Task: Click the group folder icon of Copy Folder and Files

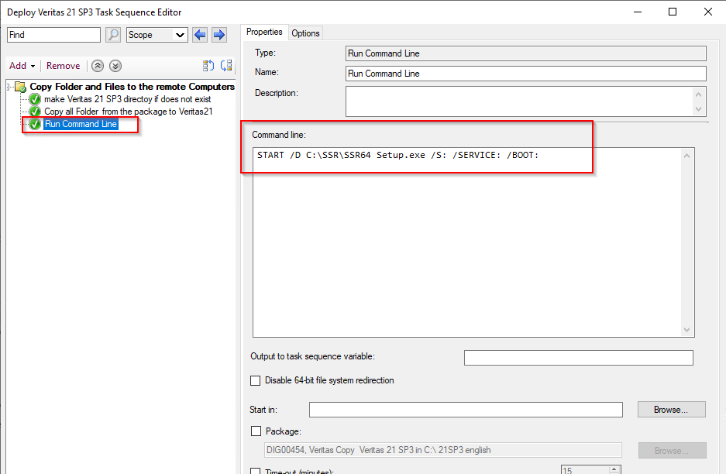Action: coord(20,87)
